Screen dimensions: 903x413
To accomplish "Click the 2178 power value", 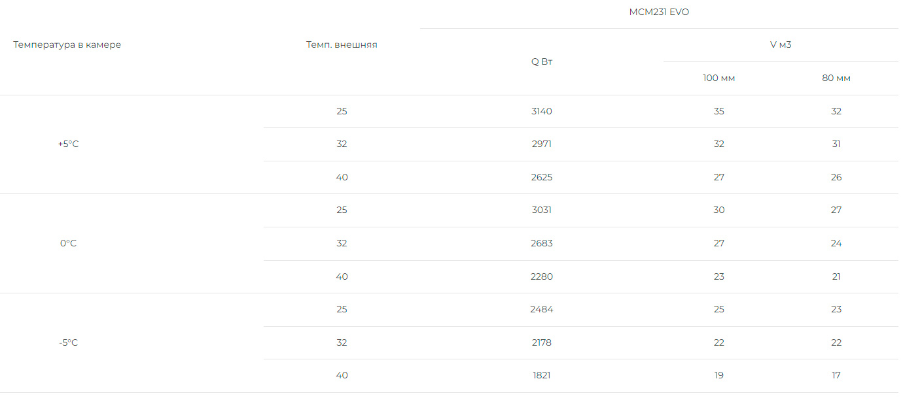I will (x=542, y=343).
